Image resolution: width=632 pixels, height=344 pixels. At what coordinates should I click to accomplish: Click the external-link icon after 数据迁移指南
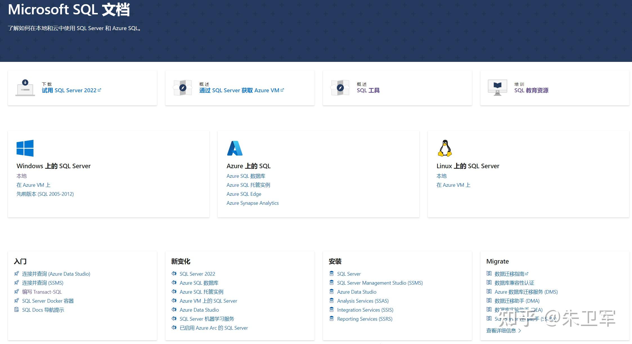coord(527,274)
